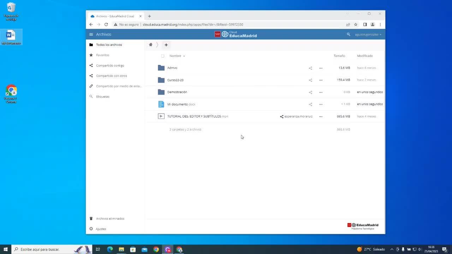Image resolution: width=452 pixels, height=254 pixels.
Task: Share the Admvo folder via share icon
Action: (x=310, y=68)
